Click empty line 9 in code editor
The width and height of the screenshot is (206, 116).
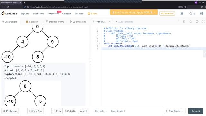click(154, 49)
